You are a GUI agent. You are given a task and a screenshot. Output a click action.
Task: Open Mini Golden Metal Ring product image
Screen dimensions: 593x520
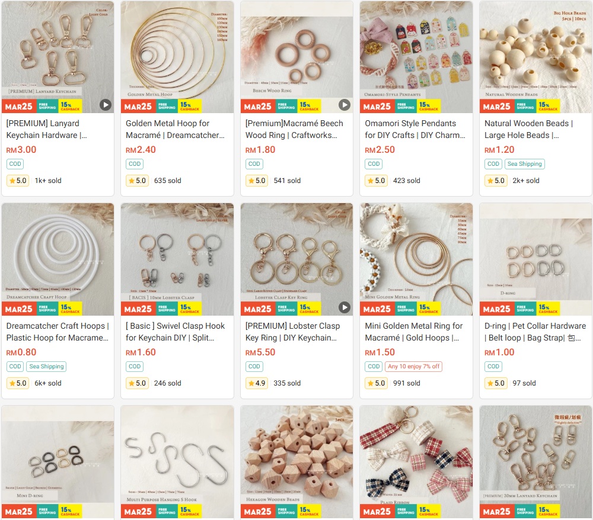[x=416, y=259]
